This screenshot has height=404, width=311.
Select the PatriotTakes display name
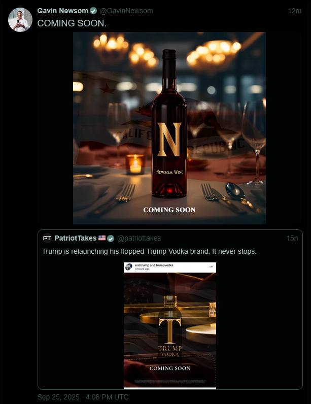click(x=76, y=238)
